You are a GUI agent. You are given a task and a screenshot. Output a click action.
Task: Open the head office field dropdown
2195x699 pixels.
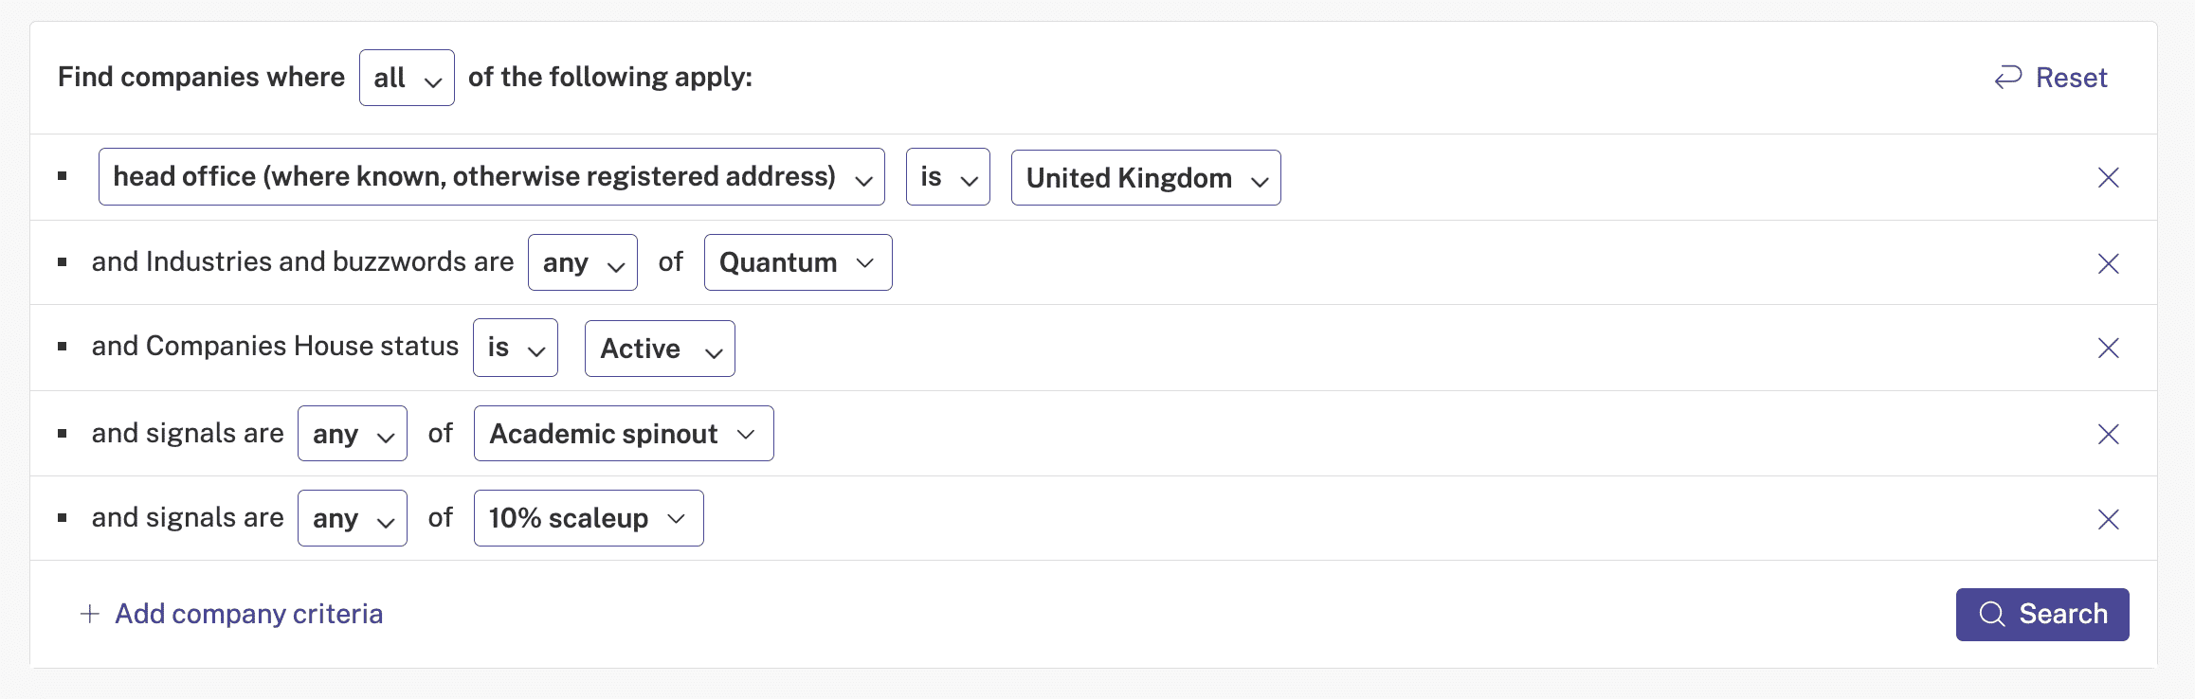[x=491, y=176]
